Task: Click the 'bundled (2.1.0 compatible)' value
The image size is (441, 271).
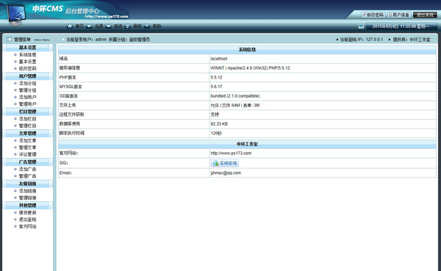Action: [235, 96]
